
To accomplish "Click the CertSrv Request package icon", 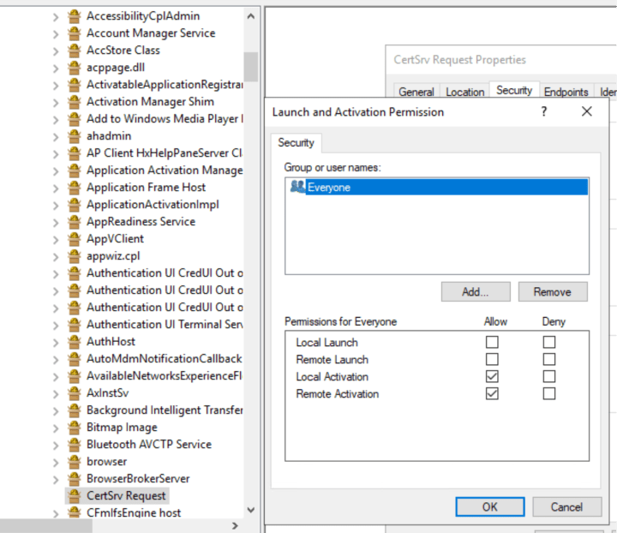I will (x=74, y=495).
